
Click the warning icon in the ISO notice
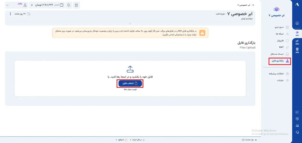pyautogui.click(x=202, y=33)
